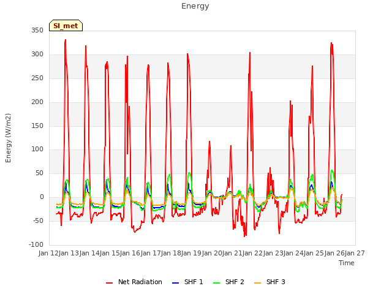Toggle the Net Radiation legend entry
The width and height of the screenshot is (392, 294).
[x=134, y=282]
